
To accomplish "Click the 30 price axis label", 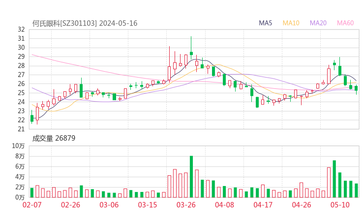I will pyautogui.click(x=21, y=48).
